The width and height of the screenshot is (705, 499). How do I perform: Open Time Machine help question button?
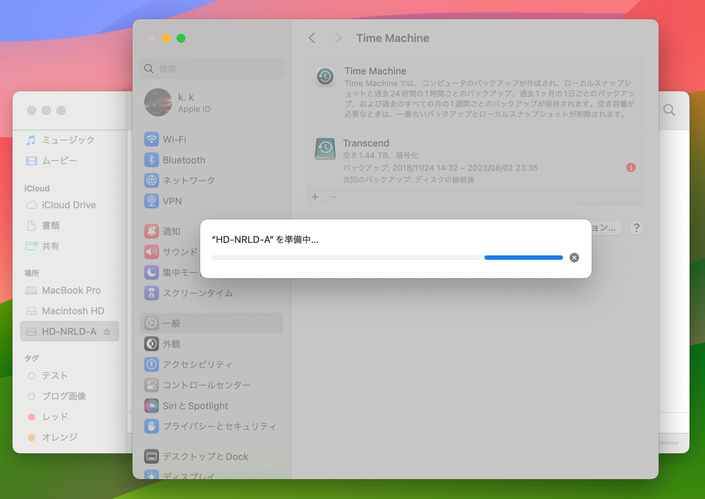637,228
